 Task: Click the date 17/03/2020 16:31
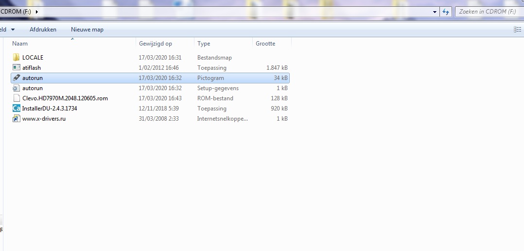pos(160,57)
